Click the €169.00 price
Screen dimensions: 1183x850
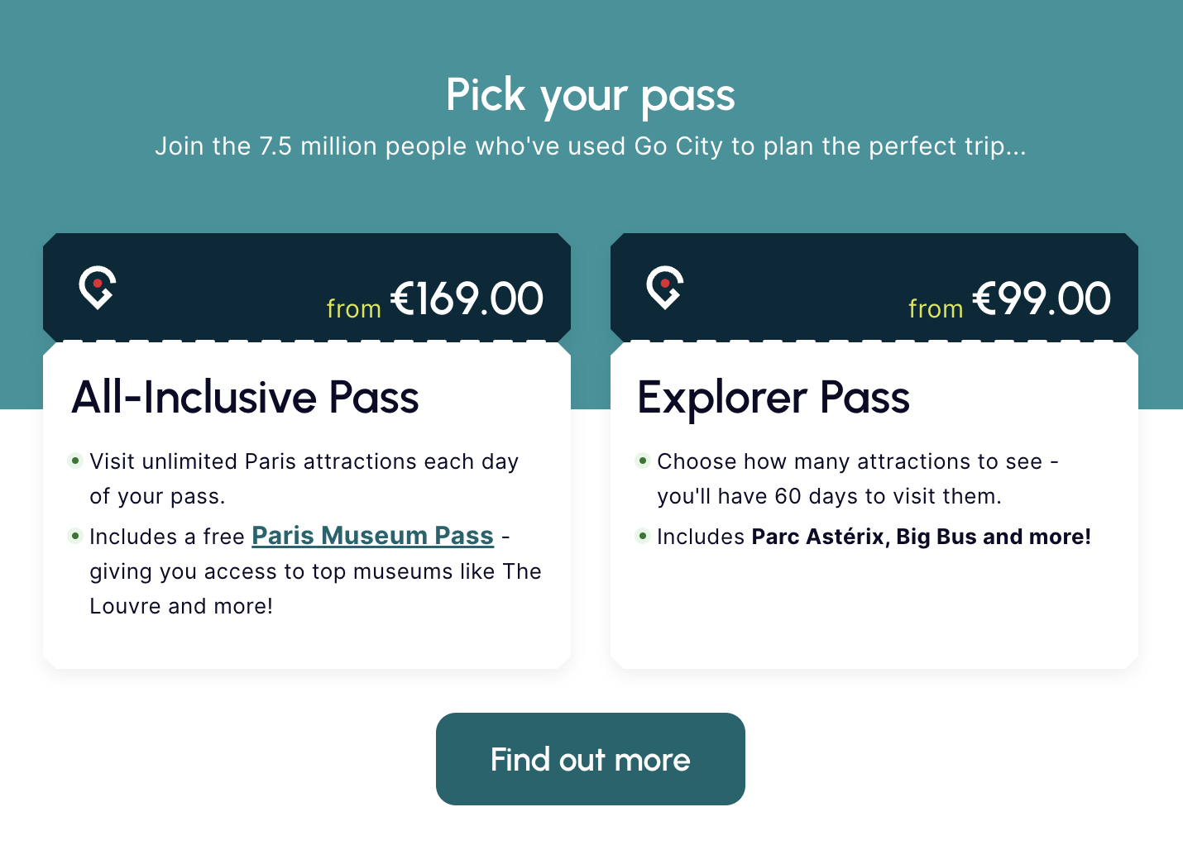point(467,299)
